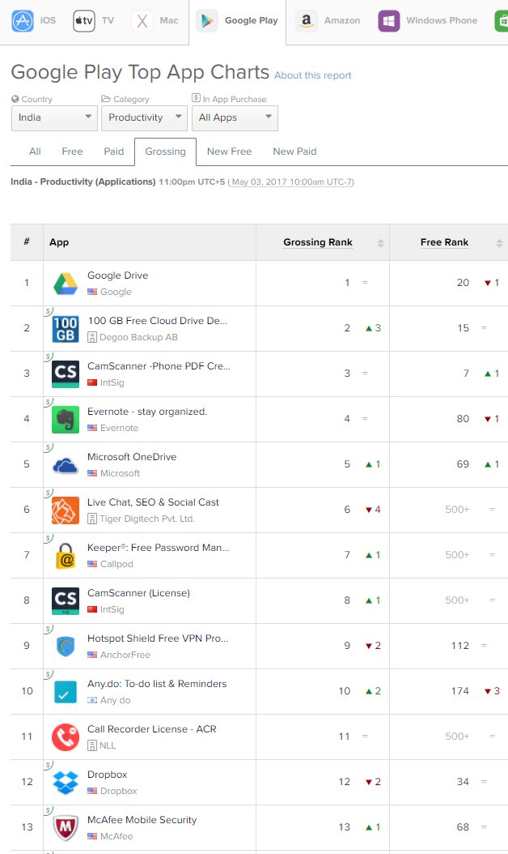Open the 100 GB cloud drive icon
The height and width of the screenshot is (854, 508).
click(66, 328)
